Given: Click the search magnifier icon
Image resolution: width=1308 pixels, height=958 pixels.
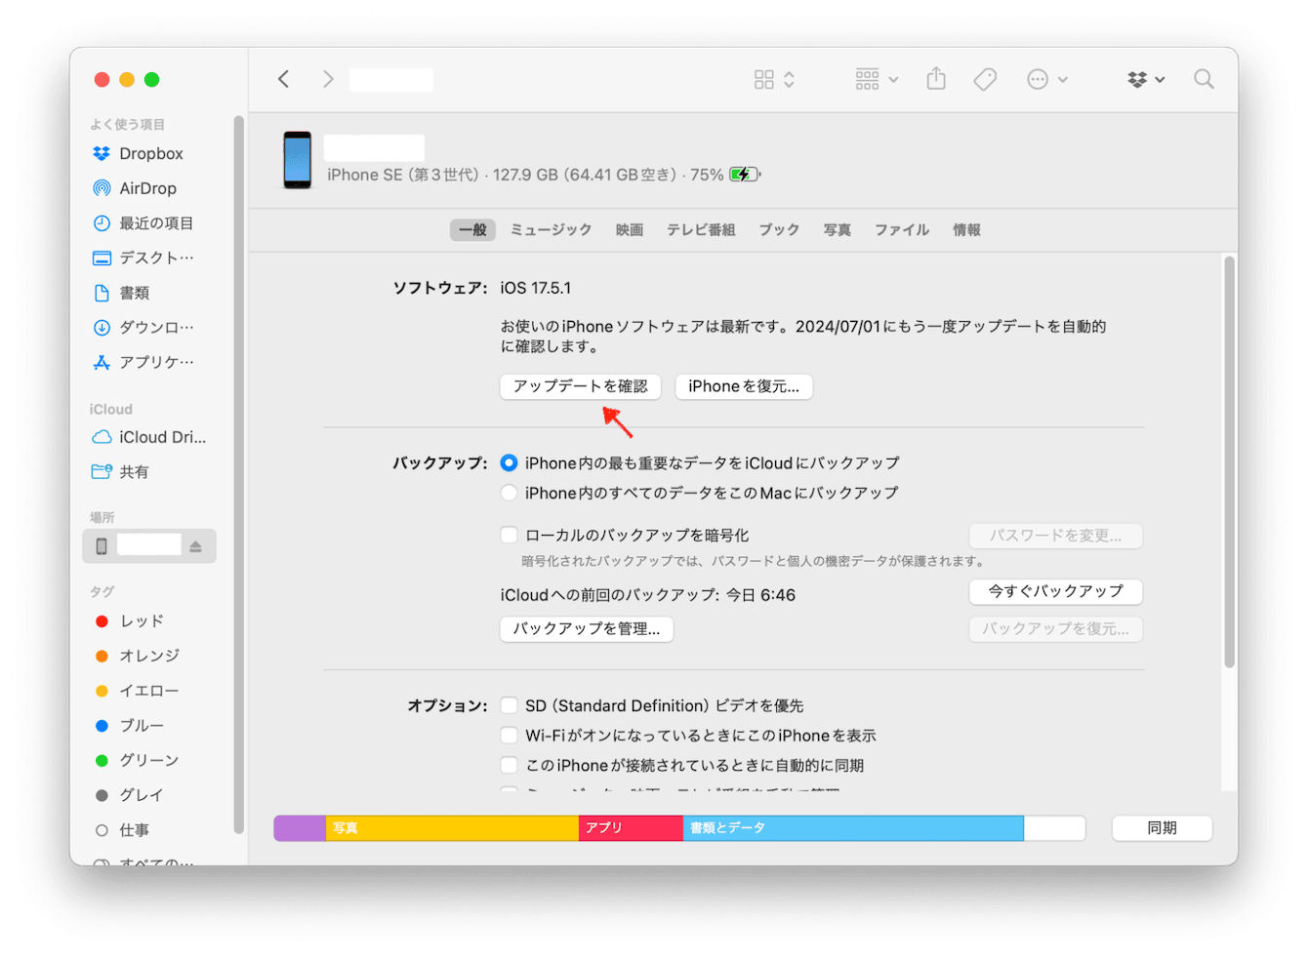Looking at the screenshot, I should 1204,79.
